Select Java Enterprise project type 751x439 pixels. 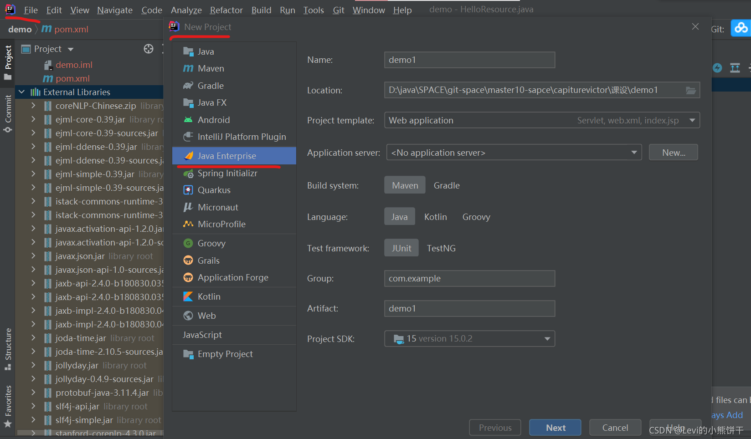pyautogui.click(x=234, y=156)
